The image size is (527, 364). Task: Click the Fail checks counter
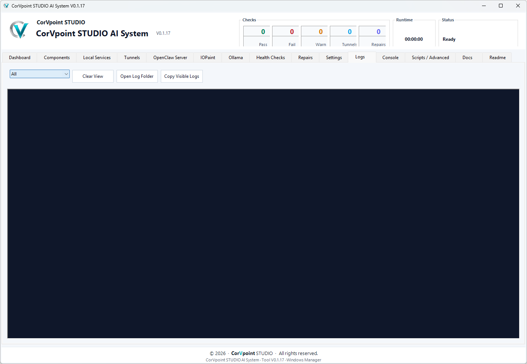[286, 36]
